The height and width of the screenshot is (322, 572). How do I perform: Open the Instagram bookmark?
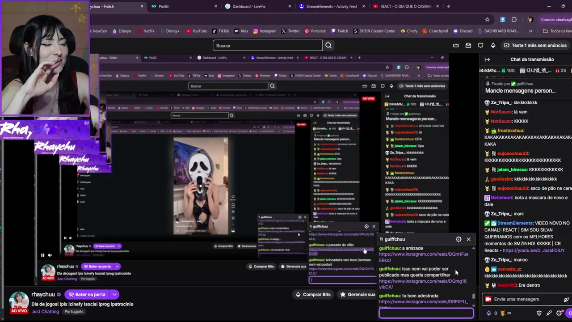point(265,31)
